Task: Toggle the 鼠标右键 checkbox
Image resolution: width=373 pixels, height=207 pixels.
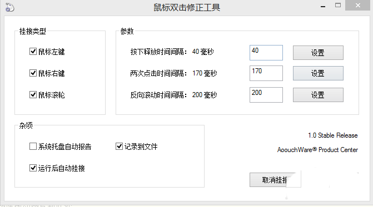Action: pos(33,73)
